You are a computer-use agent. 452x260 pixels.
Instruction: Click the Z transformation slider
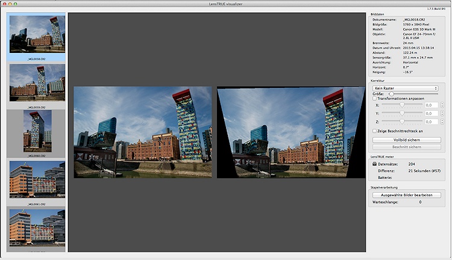click(401, 122)
